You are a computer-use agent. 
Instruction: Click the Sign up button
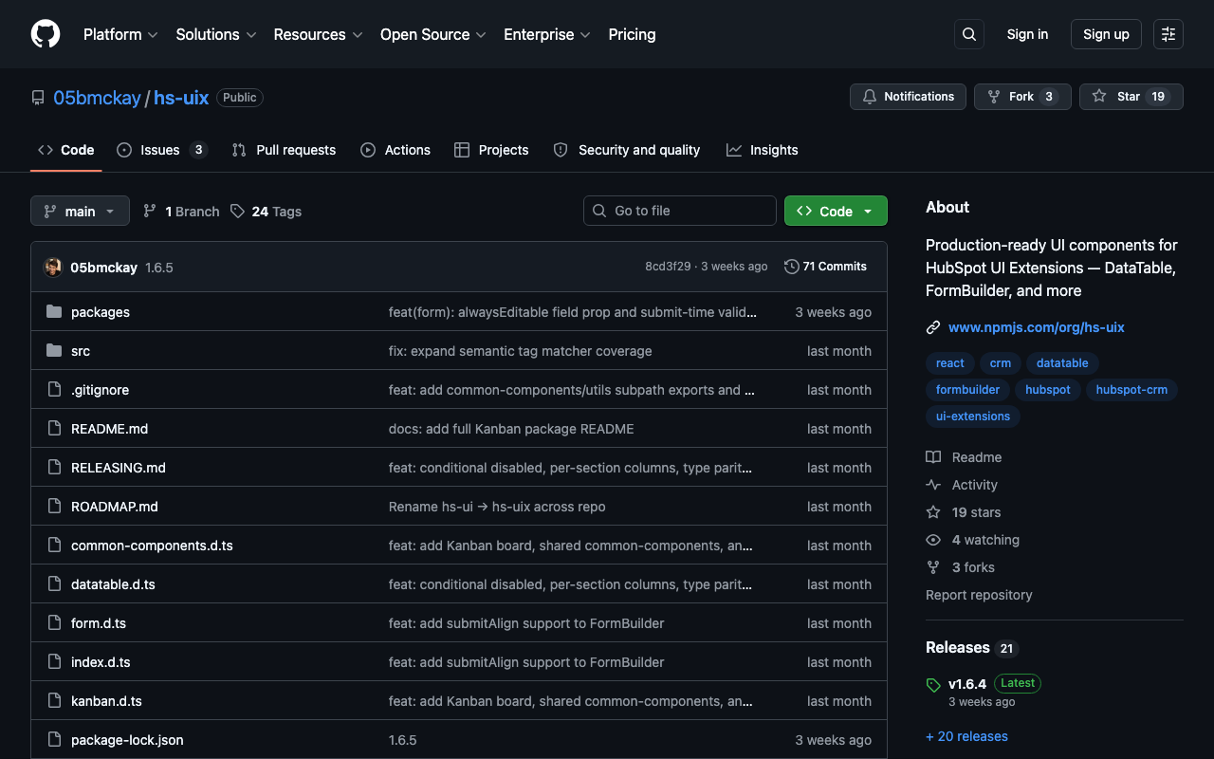pyautogui.click(x=1106, y=34)
